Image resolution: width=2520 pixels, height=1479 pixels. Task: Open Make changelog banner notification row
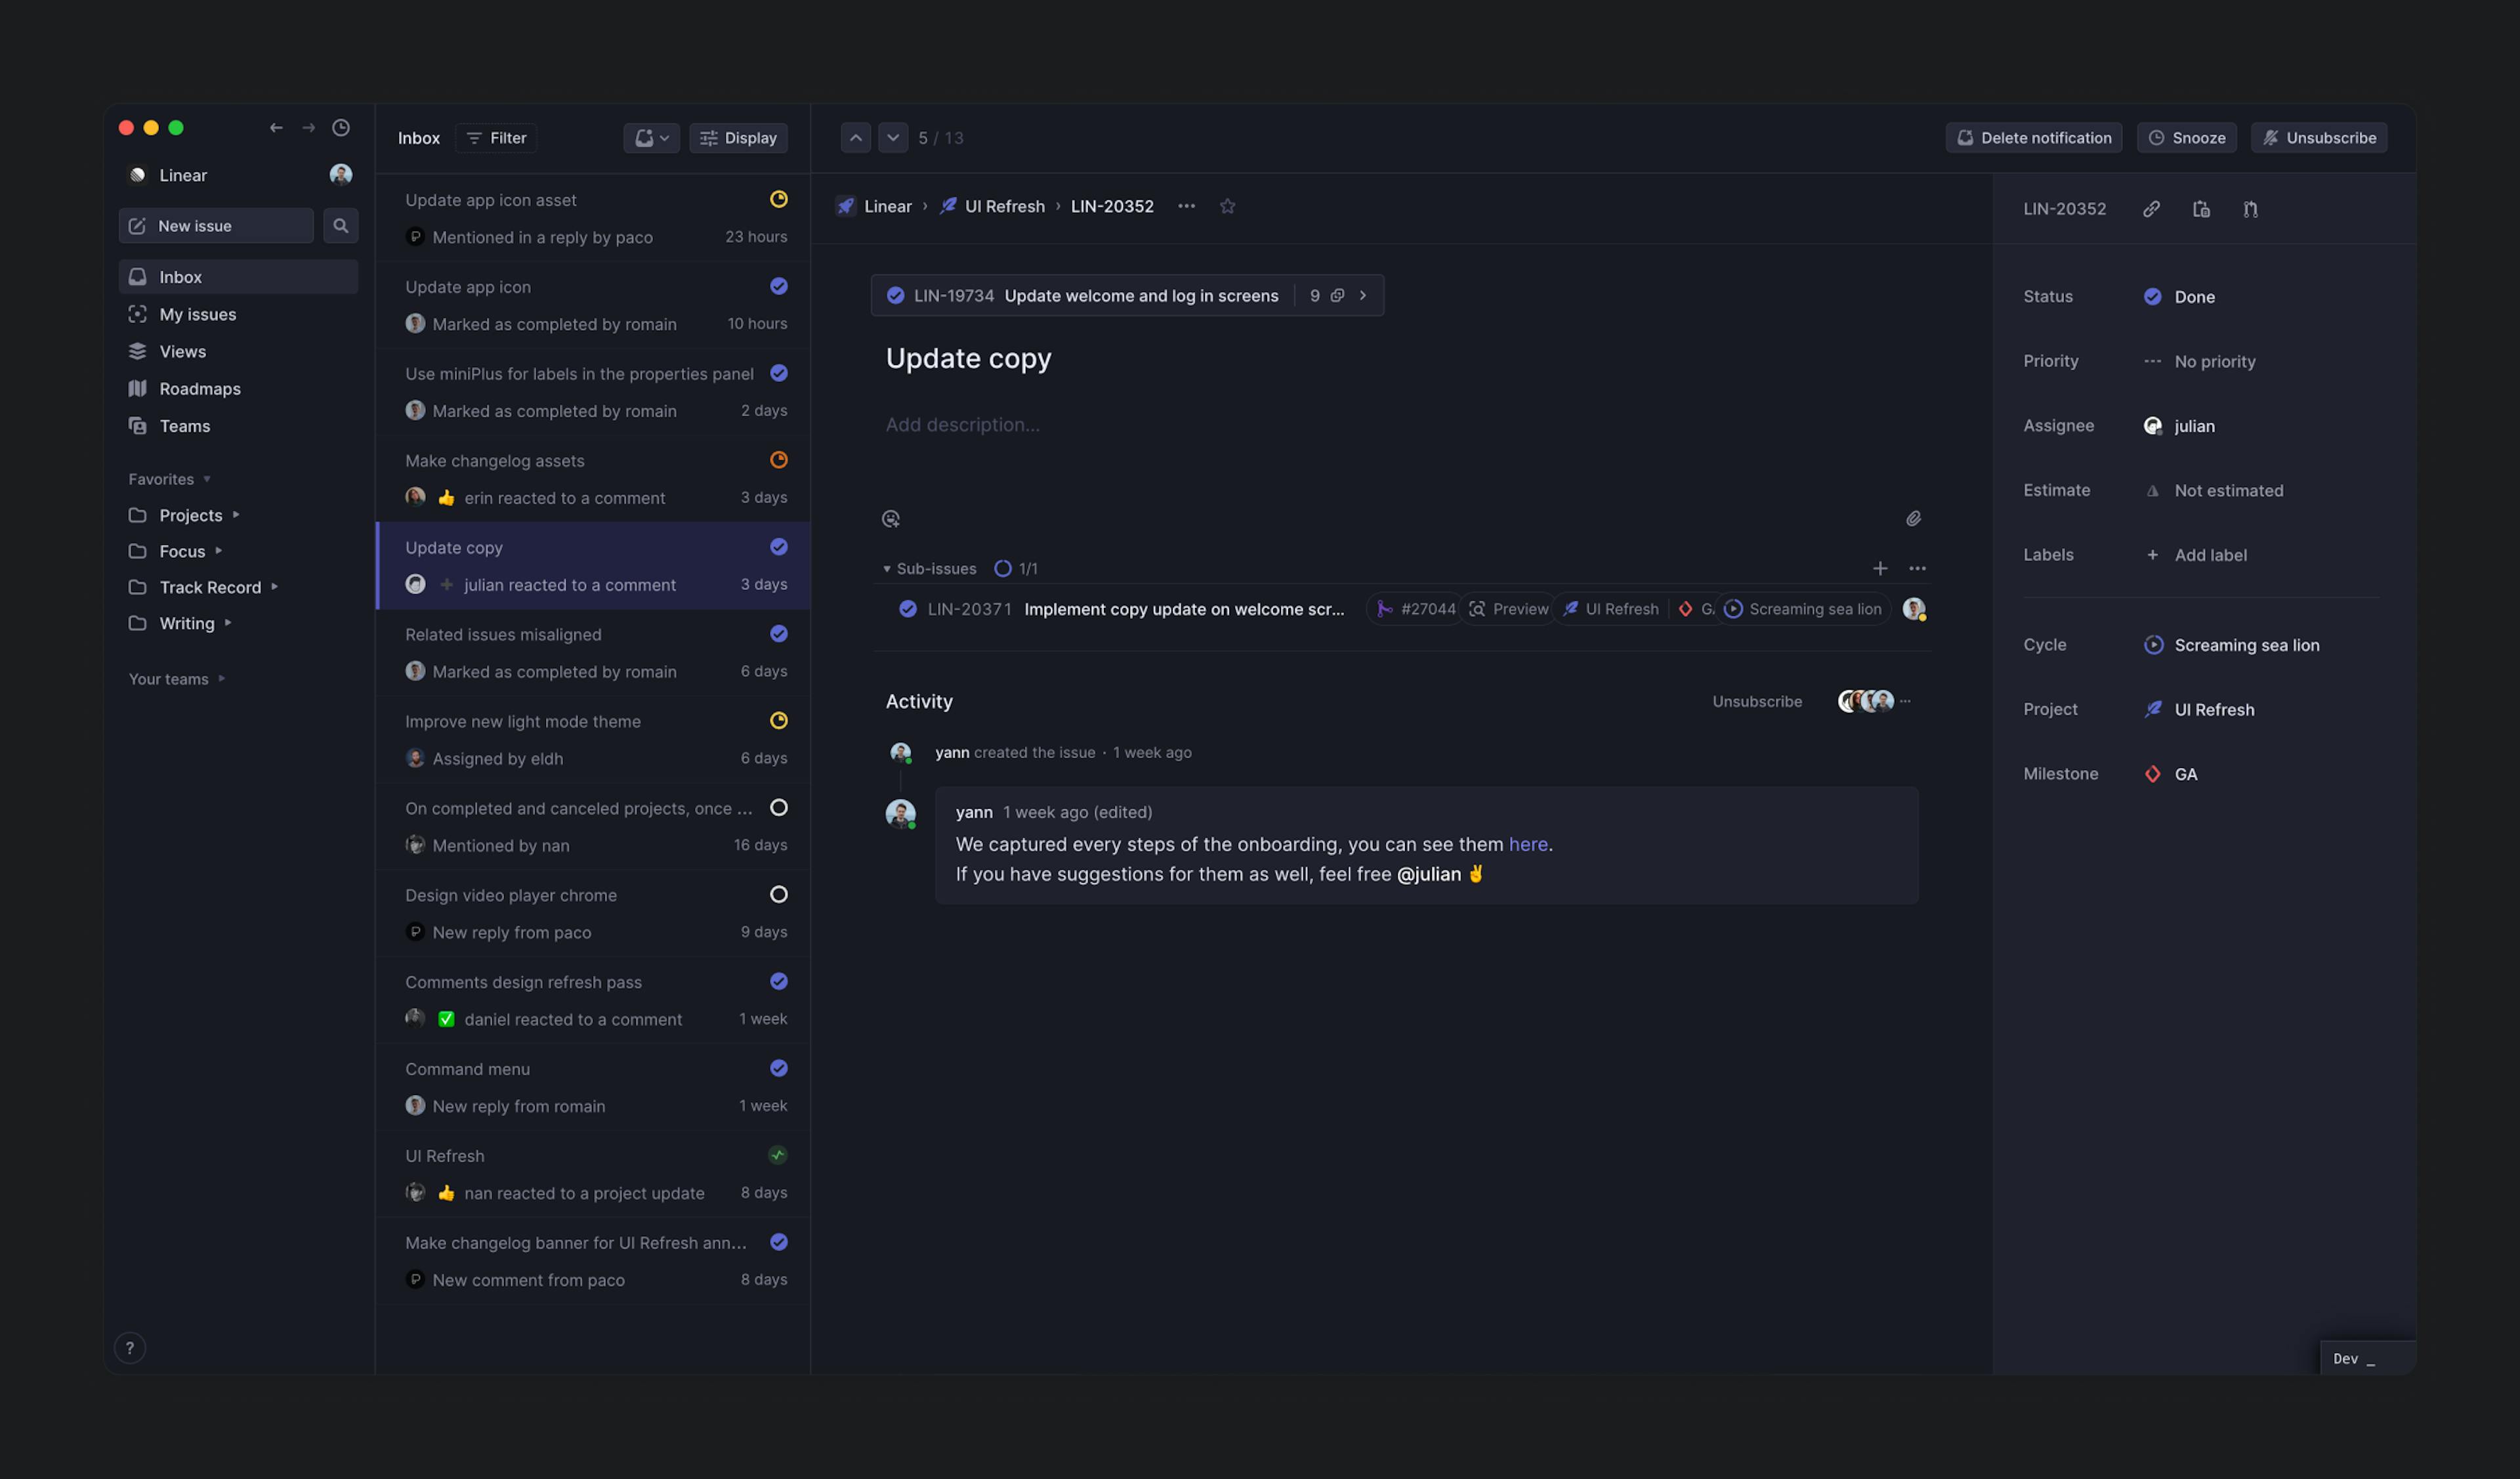[x=593, y=1260]
